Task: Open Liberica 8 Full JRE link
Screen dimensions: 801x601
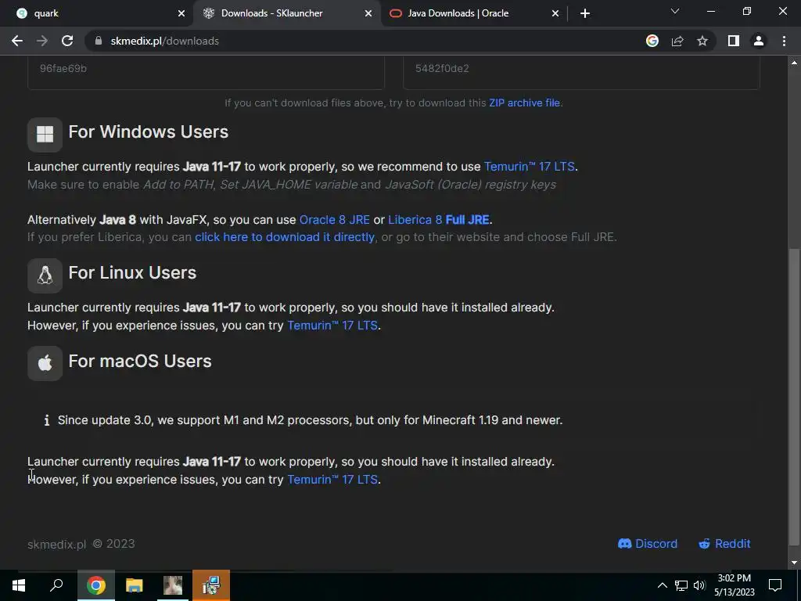Action: (x=439, y=220)
